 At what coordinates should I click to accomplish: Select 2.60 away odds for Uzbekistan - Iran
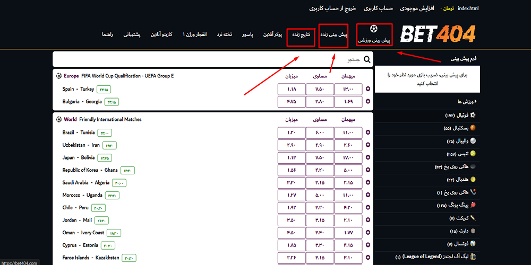point(348,145)
